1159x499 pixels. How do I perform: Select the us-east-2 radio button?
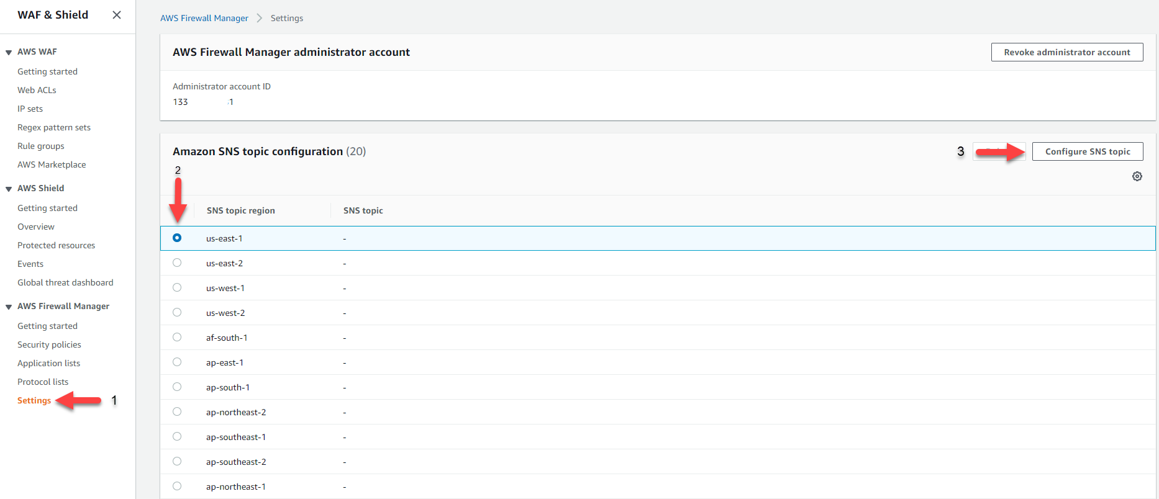(x=177, y=263)
